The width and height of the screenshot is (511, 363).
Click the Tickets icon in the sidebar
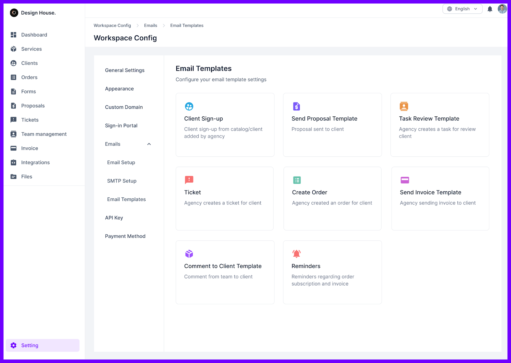13,120
